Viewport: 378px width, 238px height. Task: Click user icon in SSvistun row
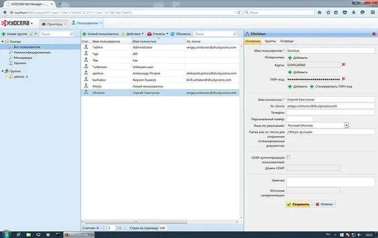coord(86,93)
